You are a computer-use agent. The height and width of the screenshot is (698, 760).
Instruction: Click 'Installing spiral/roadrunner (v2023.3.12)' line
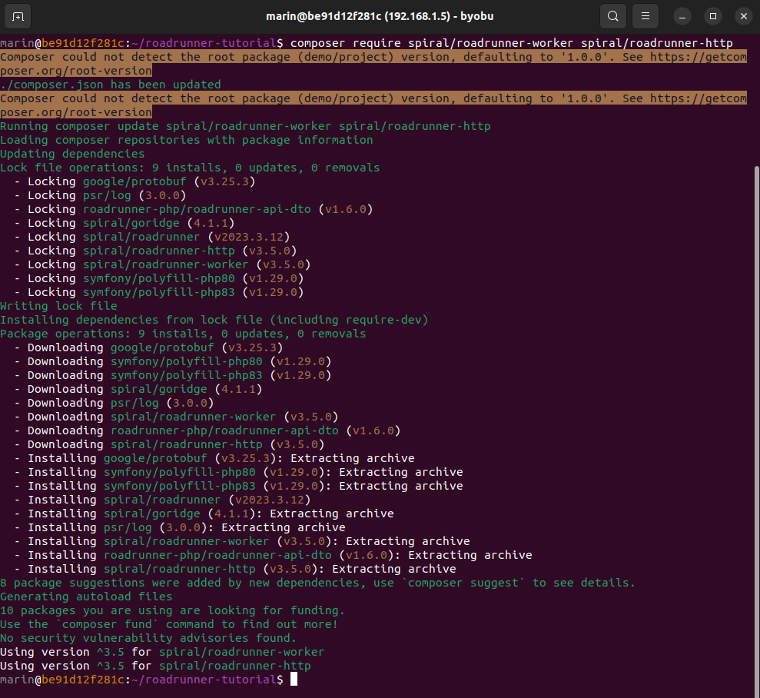point(162,500)
